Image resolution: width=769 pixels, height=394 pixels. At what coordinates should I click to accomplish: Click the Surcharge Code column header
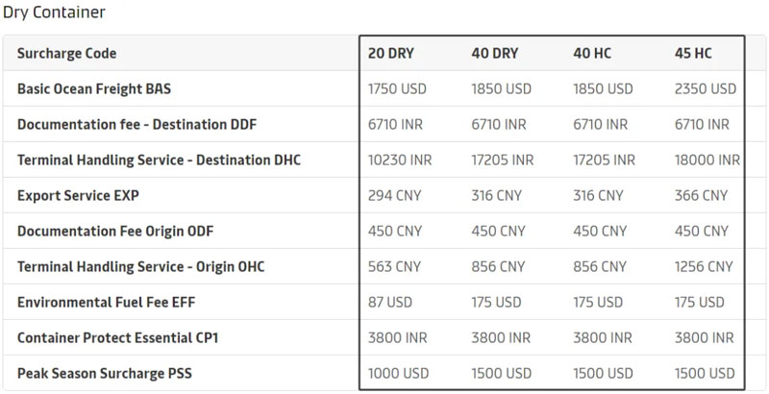tap(66, 53)
